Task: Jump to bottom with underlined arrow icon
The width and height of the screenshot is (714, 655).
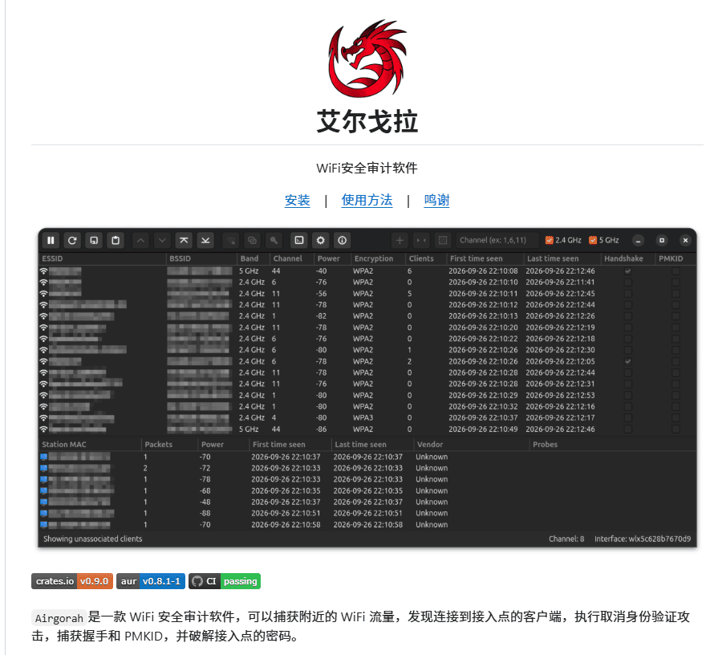Action: [205, 240]
